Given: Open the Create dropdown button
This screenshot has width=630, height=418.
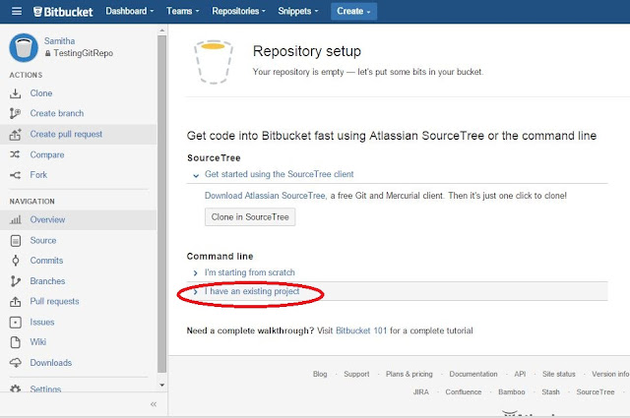Looking at the screenshot, I should coord(353,11).
